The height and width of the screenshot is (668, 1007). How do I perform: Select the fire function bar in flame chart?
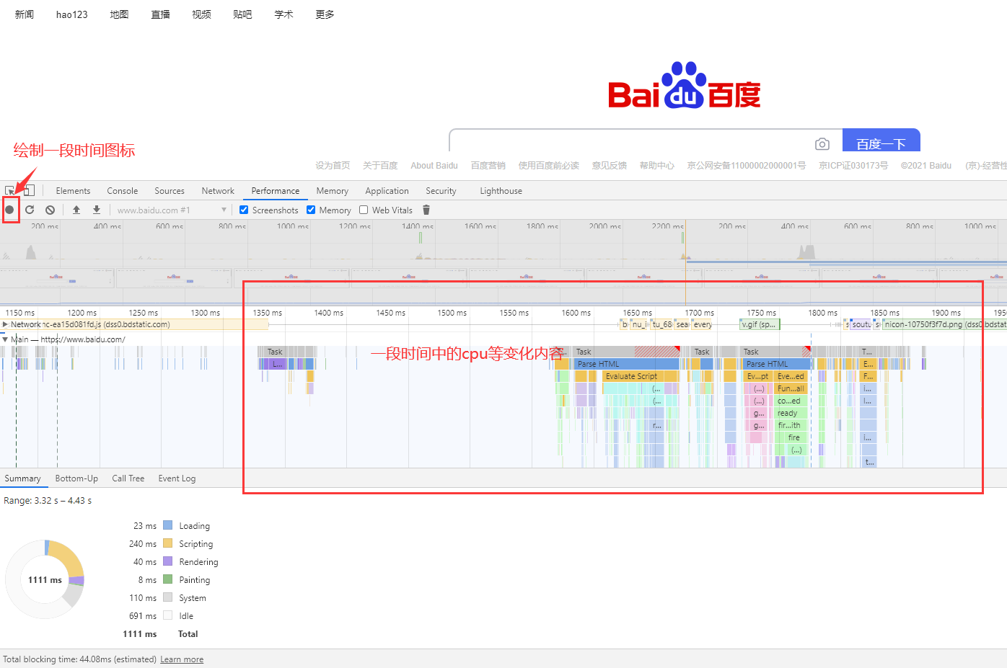click(x=793, y=437)
